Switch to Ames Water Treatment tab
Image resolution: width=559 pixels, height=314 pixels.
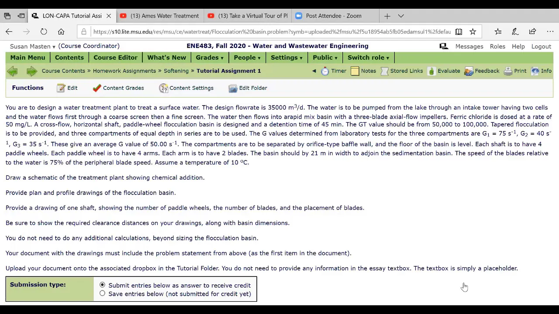(160, 16)
